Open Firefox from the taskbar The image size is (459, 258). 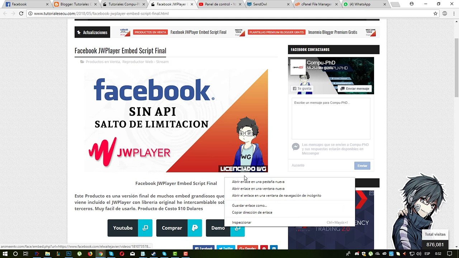(x=90, y=254)
